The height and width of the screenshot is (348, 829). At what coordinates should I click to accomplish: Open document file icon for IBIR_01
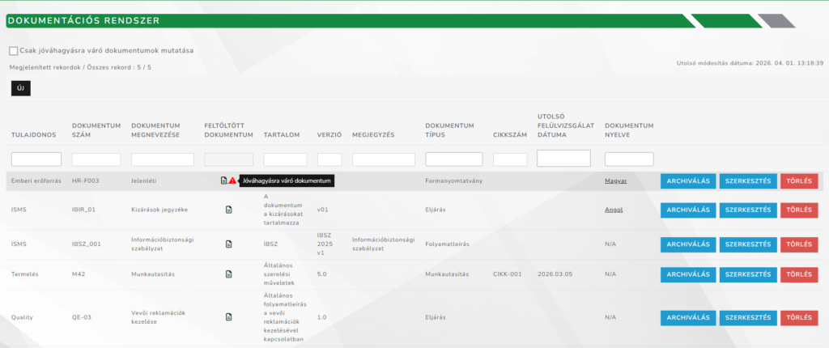(x=228, y=210)
